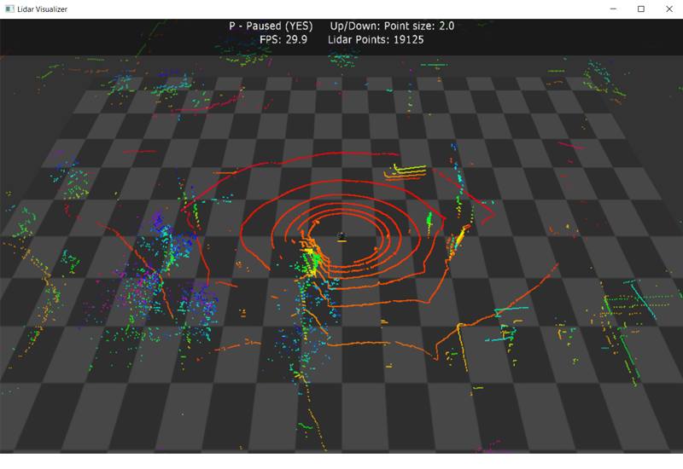Click the 'Lidar Points: 19125' counter
The image size is (683, 469).
click(376, 39)
